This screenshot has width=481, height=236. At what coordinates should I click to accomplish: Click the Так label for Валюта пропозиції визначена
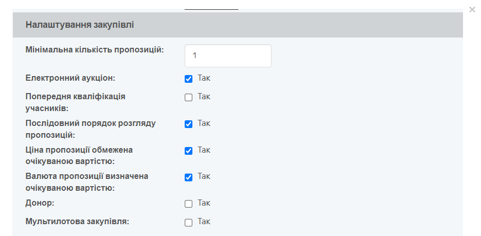point(204,176)
